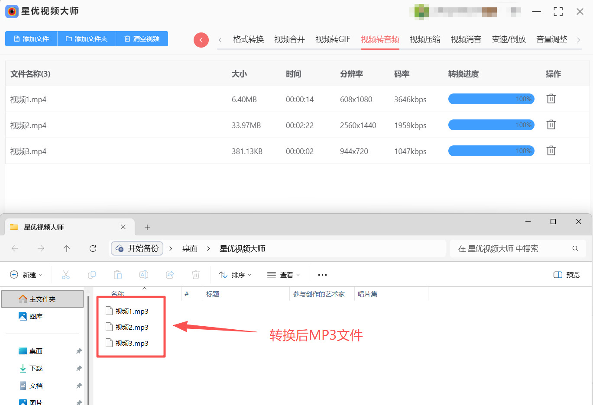Click the progress bar for 视频1.mp4
Viewport: 593px width, 405px height.
pyautogui.click(x=491, y=99)
